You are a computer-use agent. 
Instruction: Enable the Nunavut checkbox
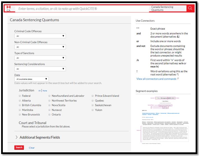point(49,110)
